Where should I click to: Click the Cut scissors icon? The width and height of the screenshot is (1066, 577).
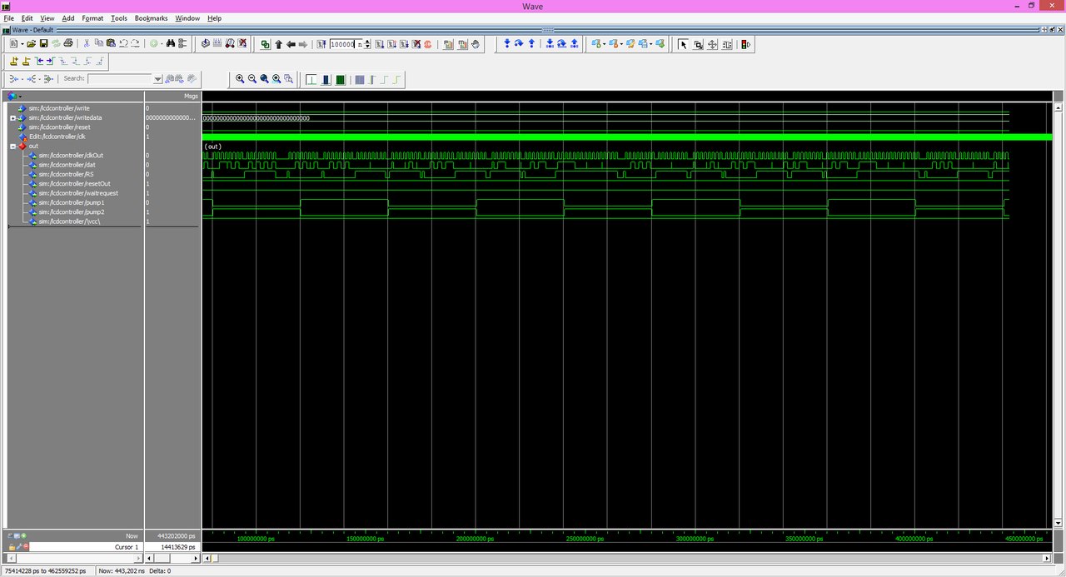87,44
